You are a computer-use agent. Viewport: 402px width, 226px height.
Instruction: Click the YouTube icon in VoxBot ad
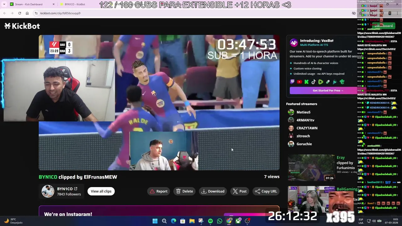tap(299, 82)
